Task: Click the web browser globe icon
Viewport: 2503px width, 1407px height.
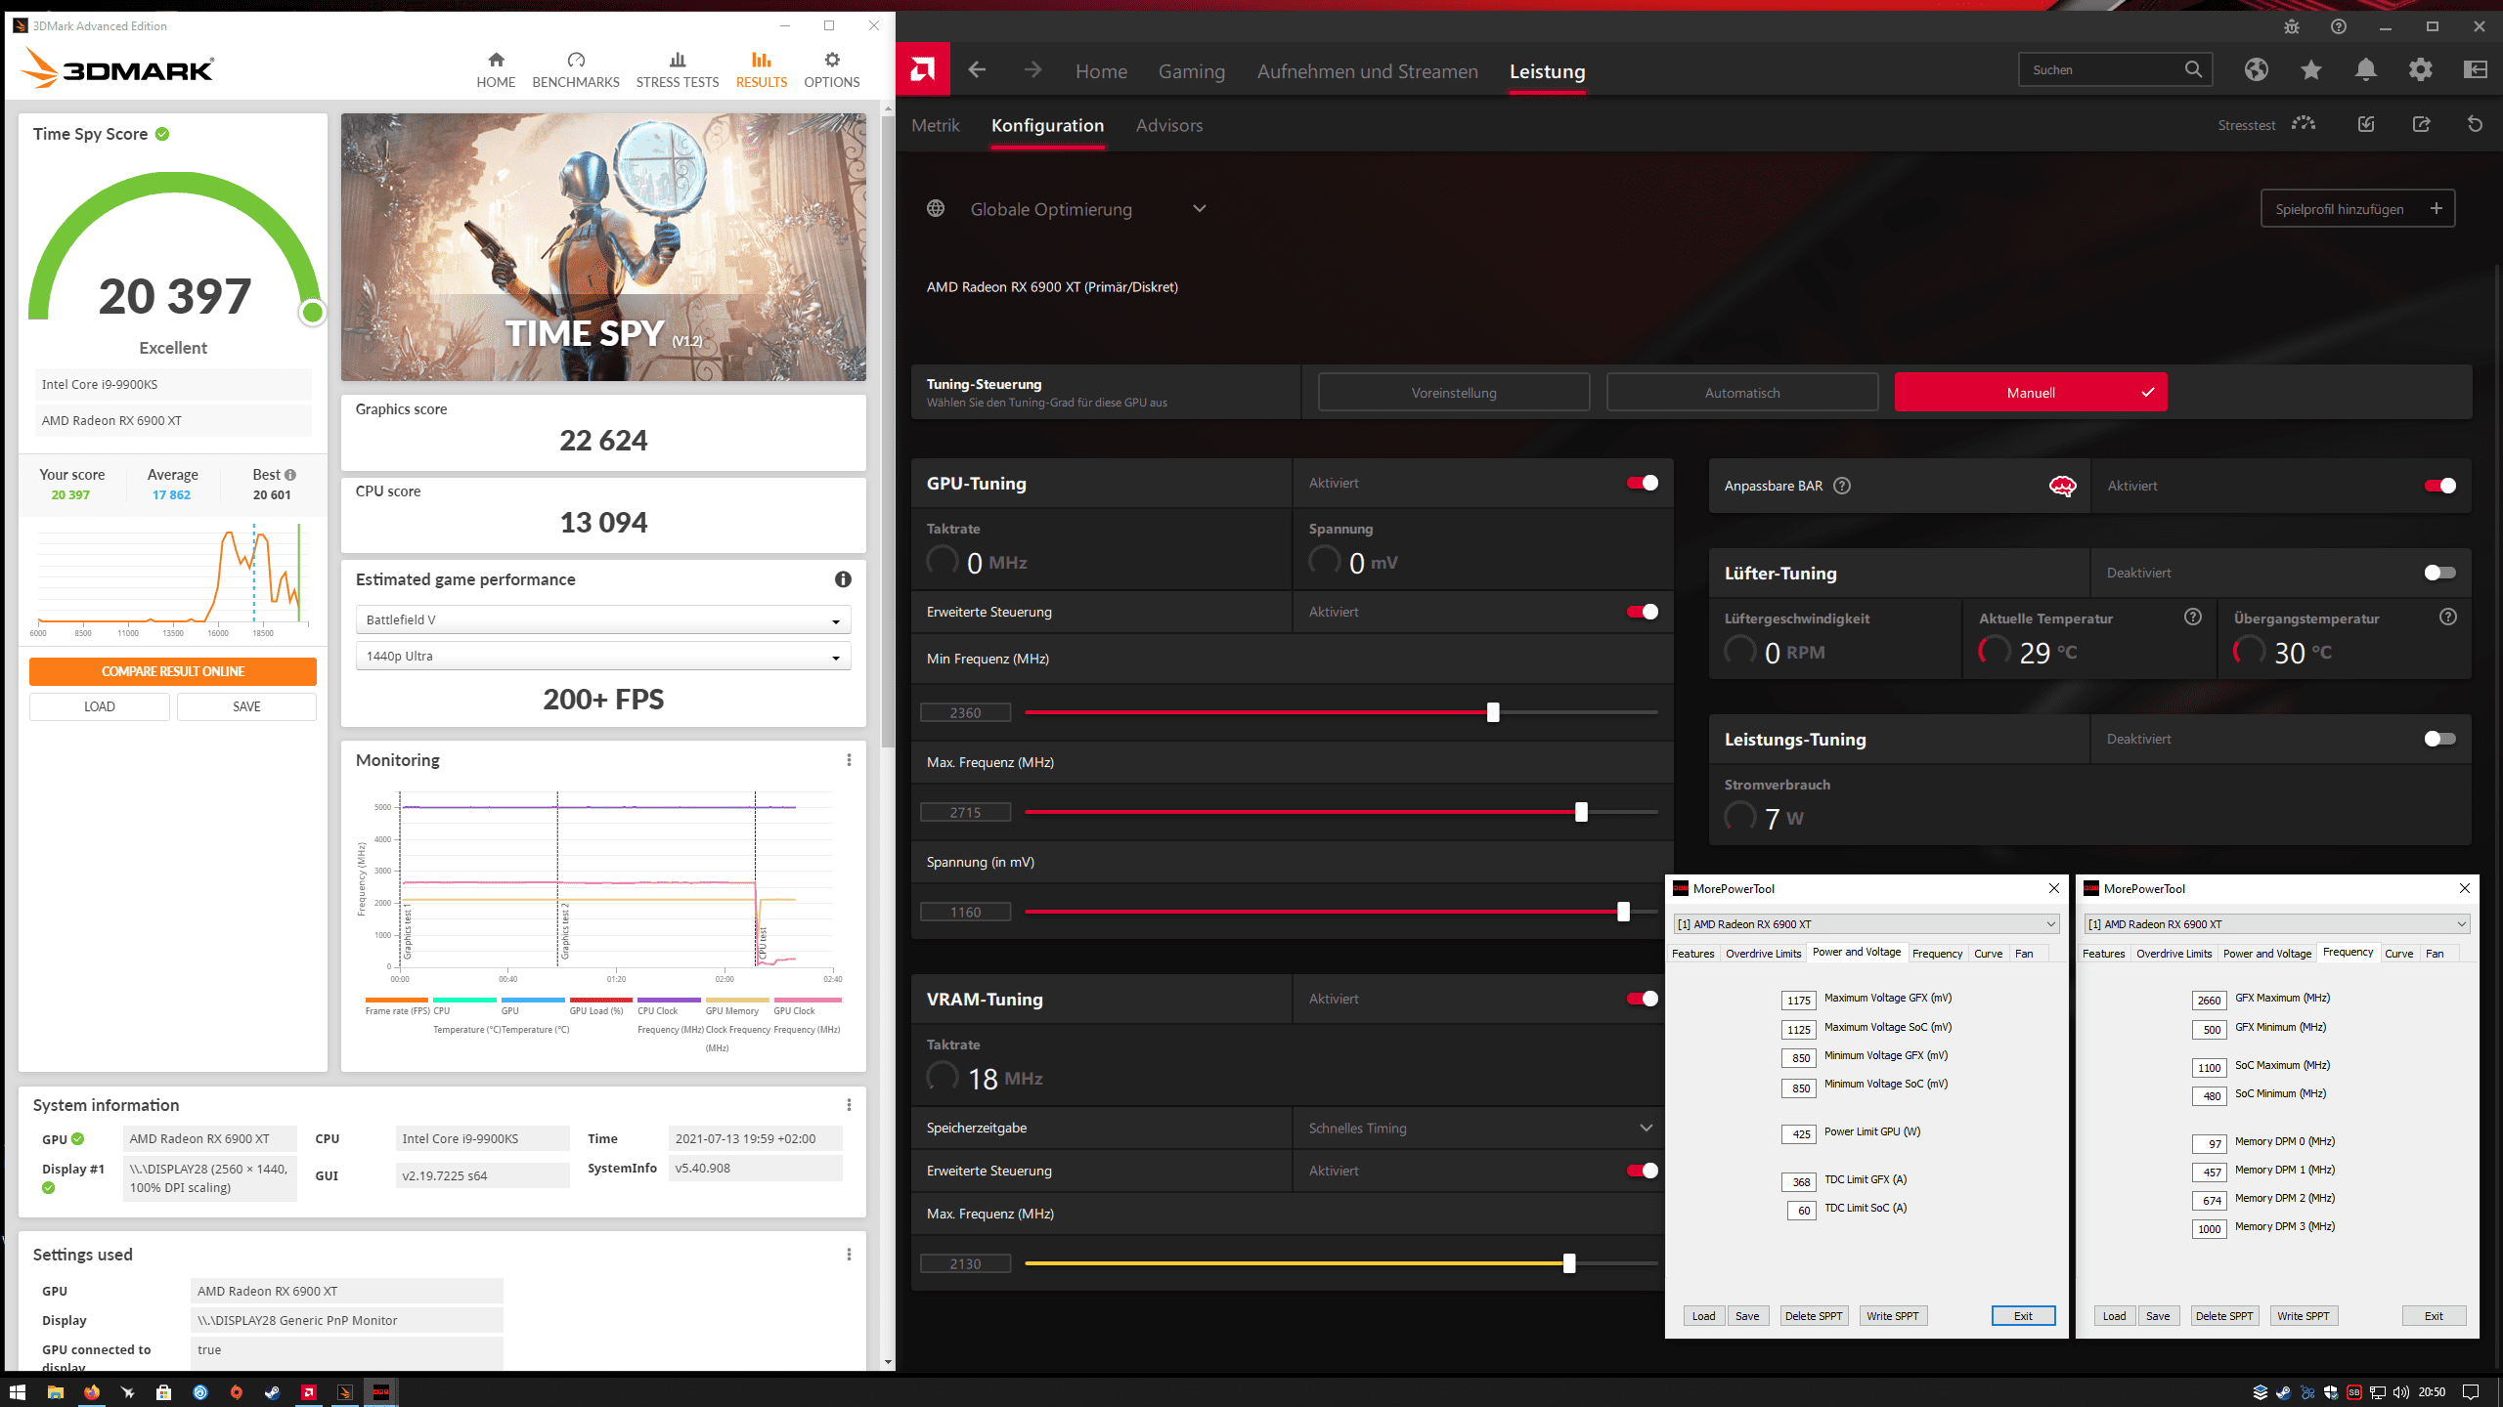Action: click(2256, 69)
